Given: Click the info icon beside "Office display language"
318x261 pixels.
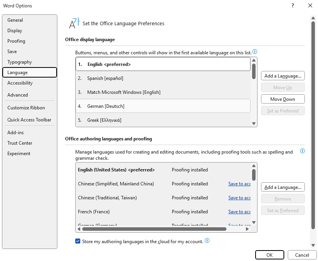Looking at the screenshot, I should tap(256, 51).
